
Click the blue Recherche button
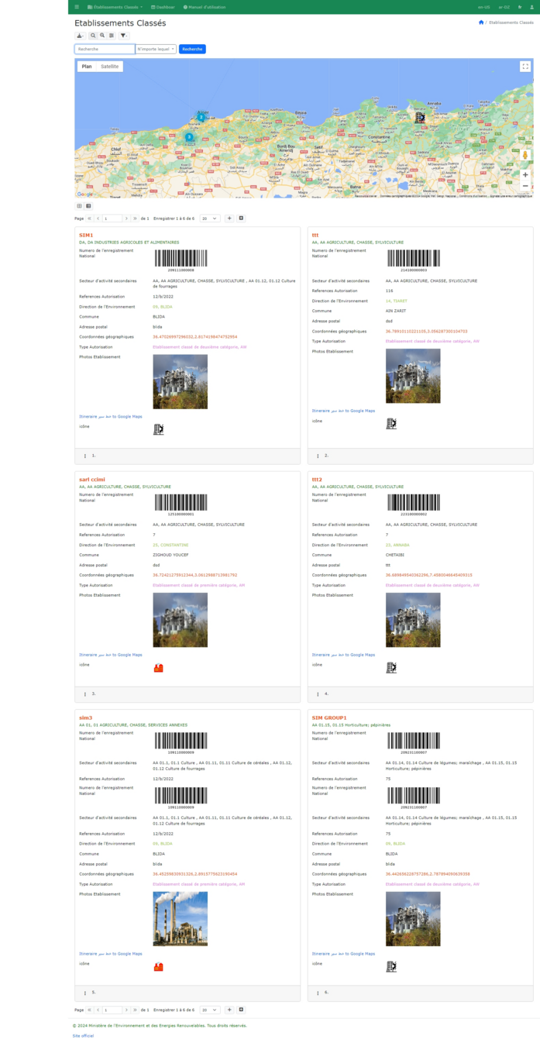coord(192,49)
